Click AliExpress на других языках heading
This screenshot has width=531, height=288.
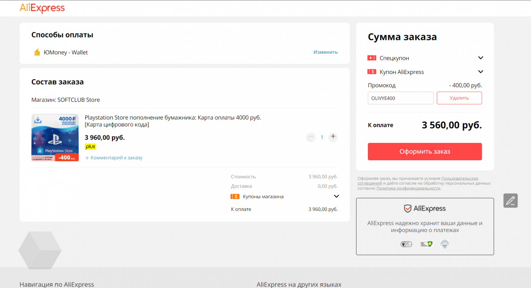pos(299,284)
